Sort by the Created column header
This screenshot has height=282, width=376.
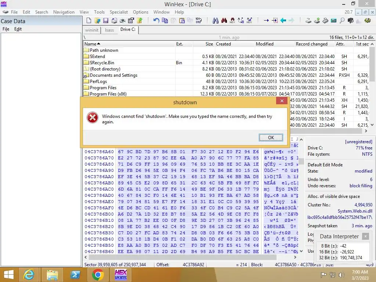click(235, 44)
